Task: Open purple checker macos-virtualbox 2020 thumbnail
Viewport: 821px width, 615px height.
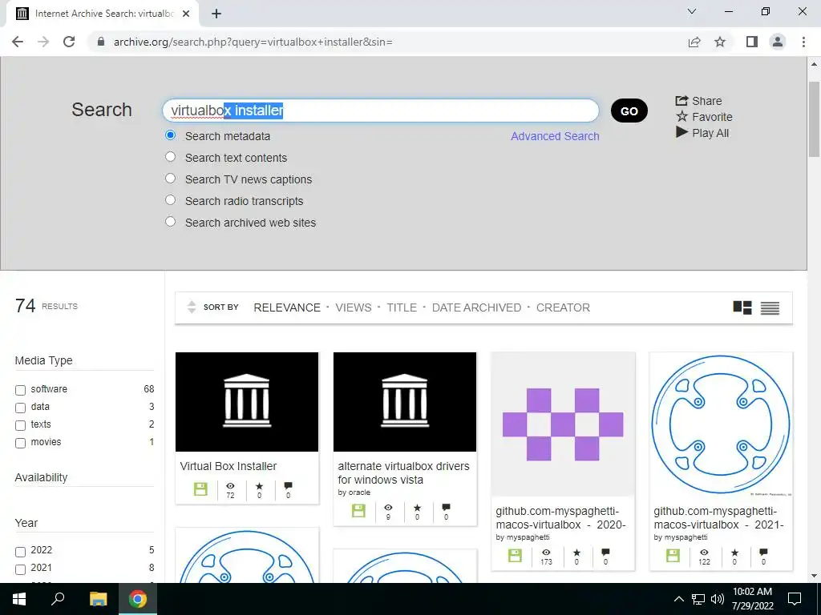Action: point(563,424)
